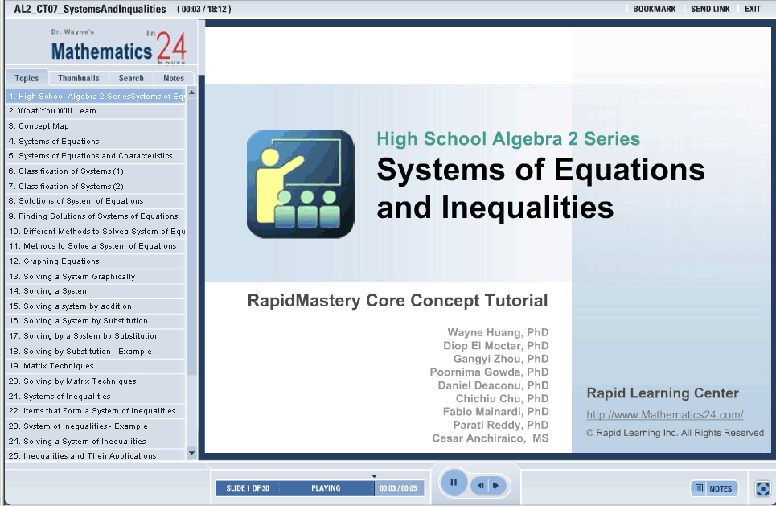This screenshot has width=776, height=506.
Task: Advance to next slide button
Action: pyautogui.click(x=497, y=486)
